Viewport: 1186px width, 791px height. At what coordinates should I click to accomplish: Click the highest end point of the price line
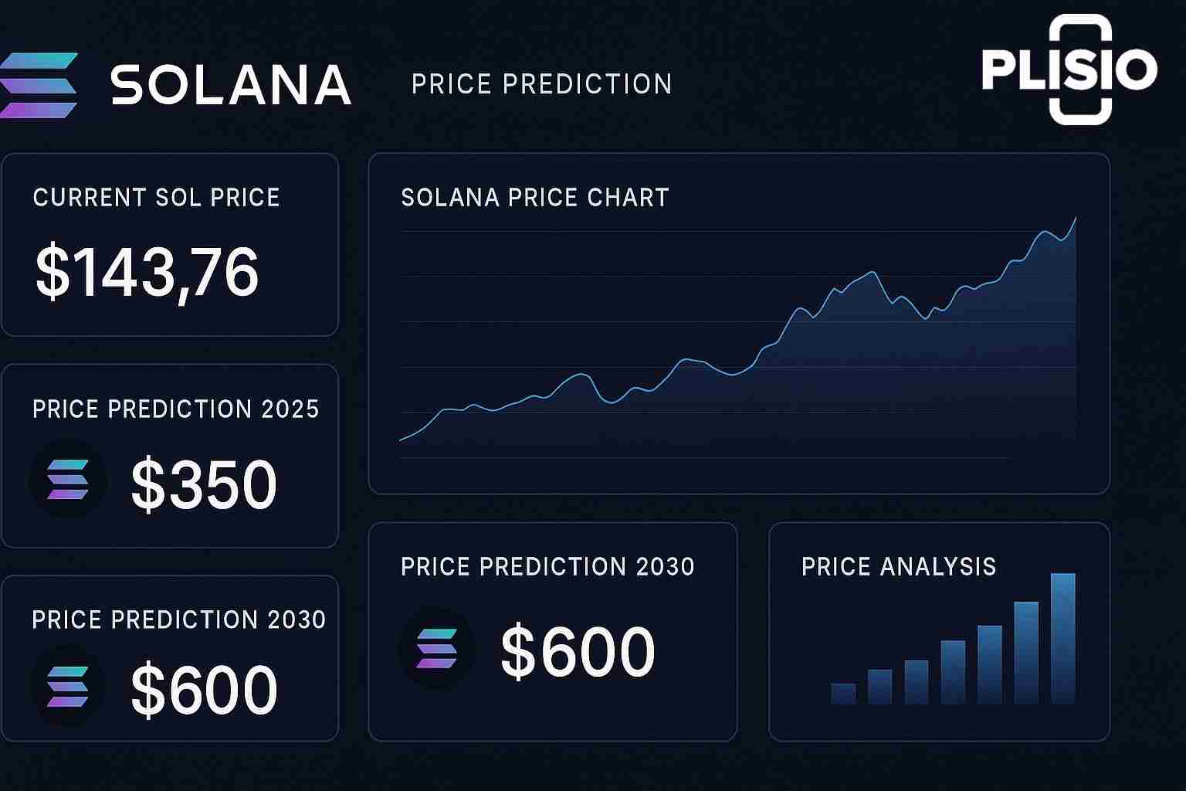point(1075,219)
